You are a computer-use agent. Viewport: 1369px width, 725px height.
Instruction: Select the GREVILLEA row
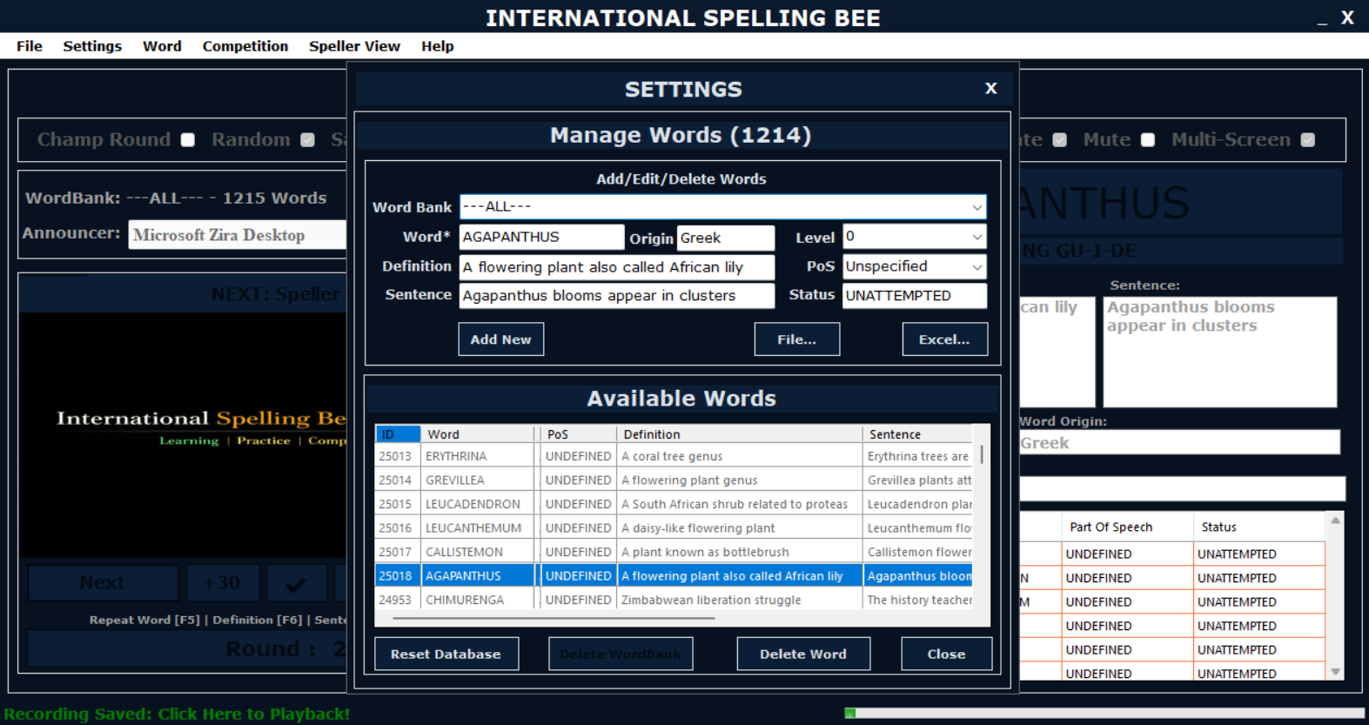click(674, 480)
